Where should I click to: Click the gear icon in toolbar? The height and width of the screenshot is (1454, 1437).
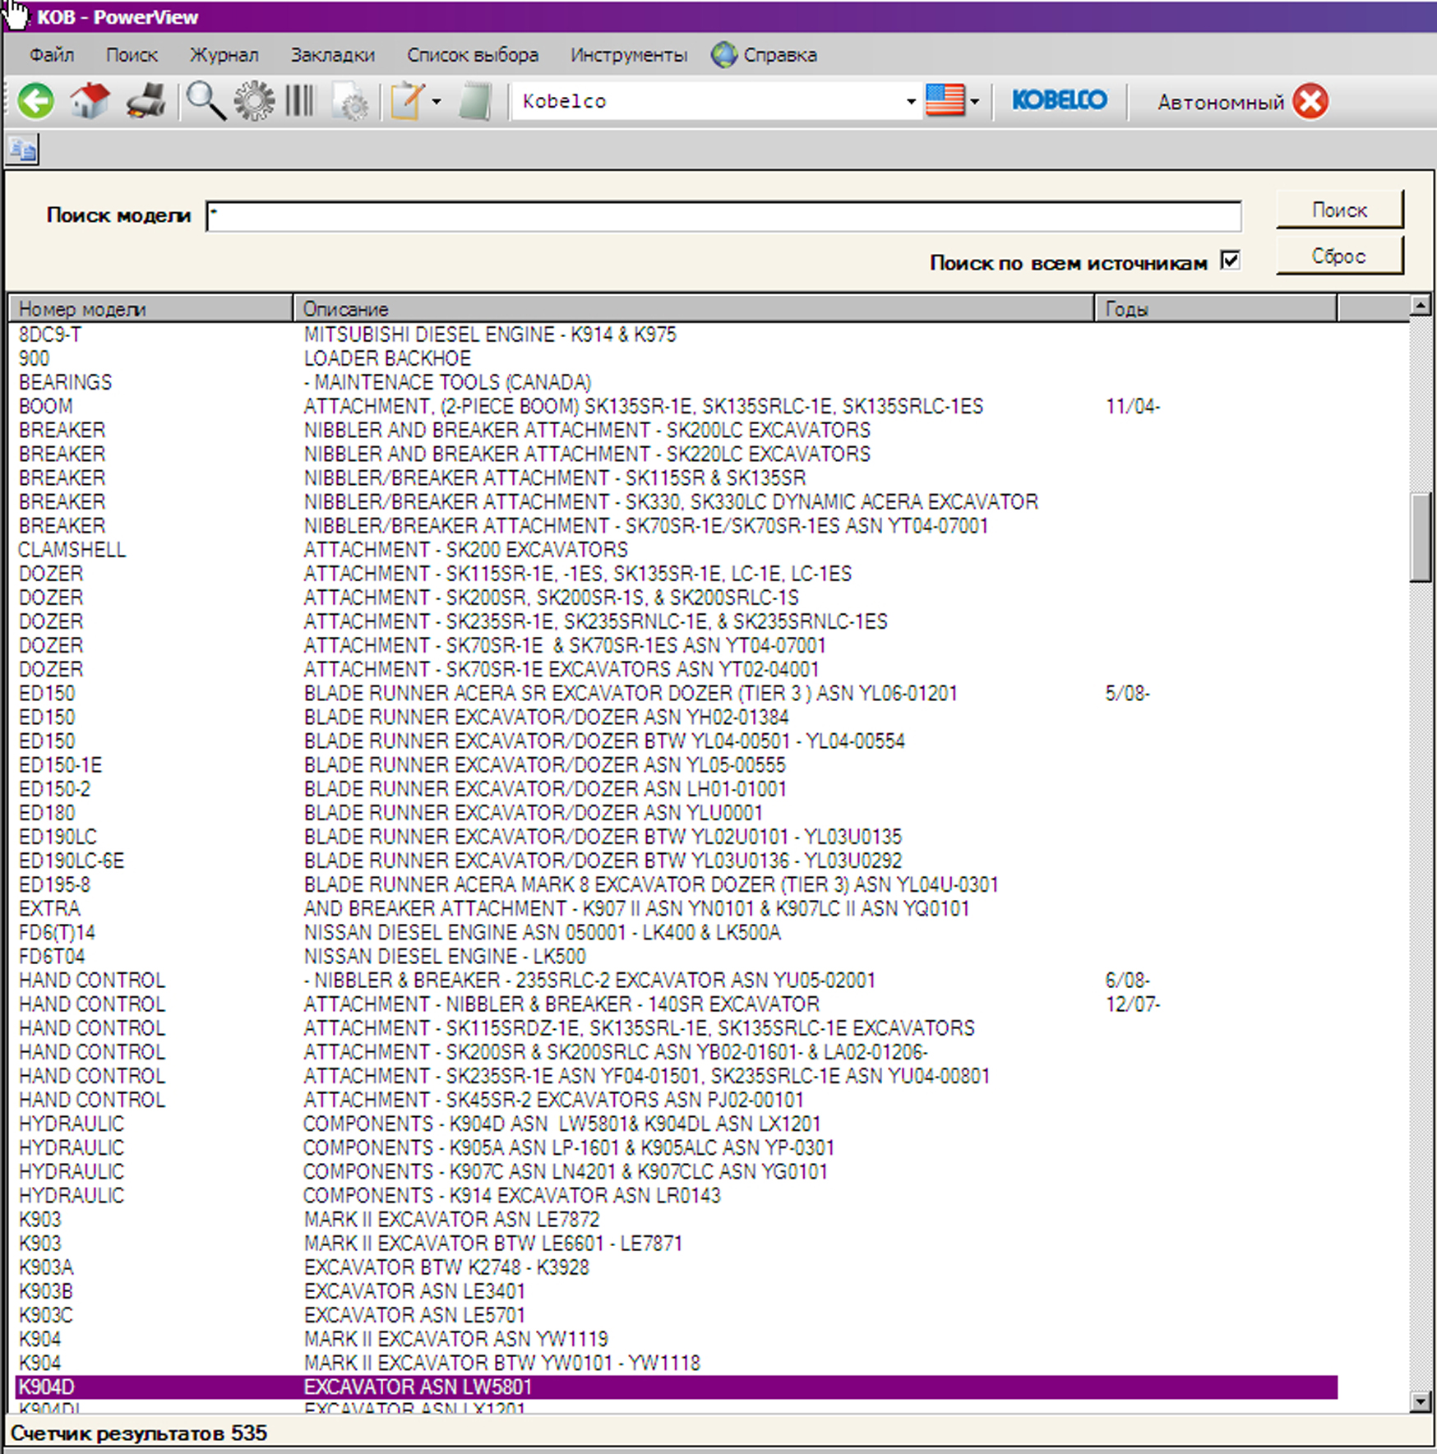click(x=254, y=101)
